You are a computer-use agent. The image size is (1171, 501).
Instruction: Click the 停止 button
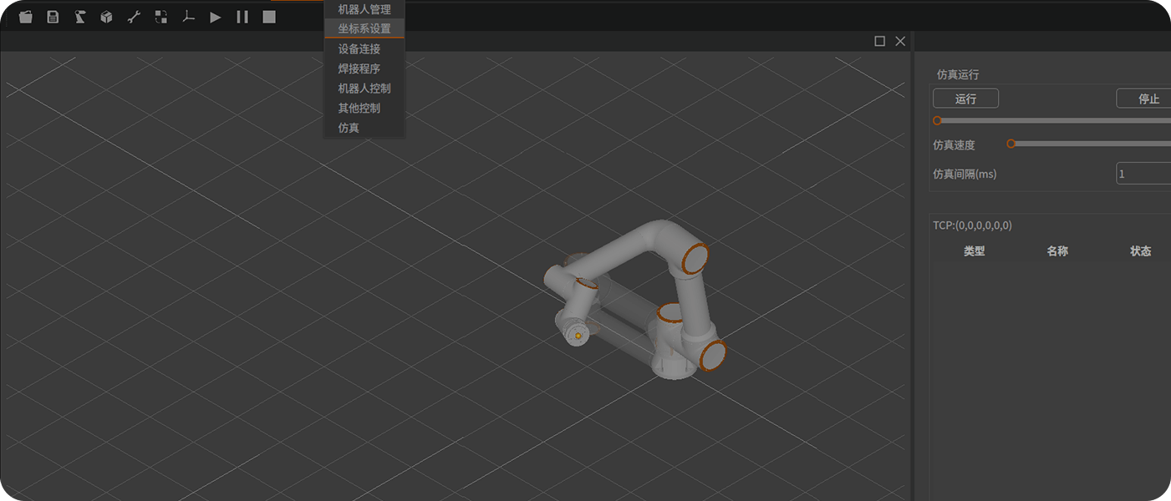[x=1147, y=99]
